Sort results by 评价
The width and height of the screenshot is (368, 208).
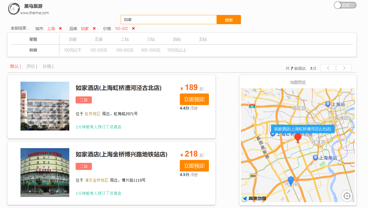pos(31,66)
